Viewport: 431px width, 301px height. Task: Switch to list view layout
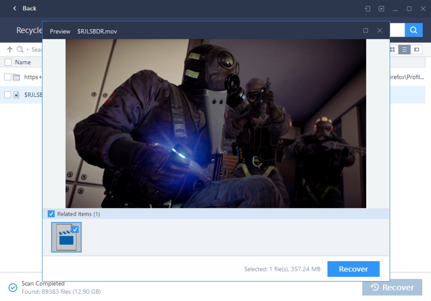404,50
